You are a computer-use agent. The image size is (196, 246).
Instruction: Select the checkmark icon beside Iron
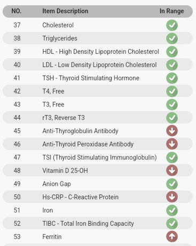pos(172,210)
